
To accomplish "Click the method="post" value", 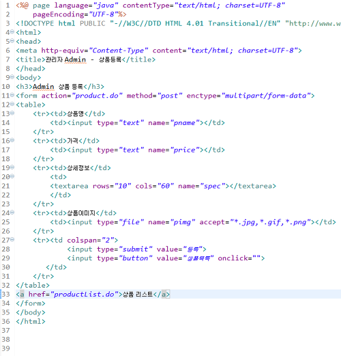I will click(x=170, y=96).
